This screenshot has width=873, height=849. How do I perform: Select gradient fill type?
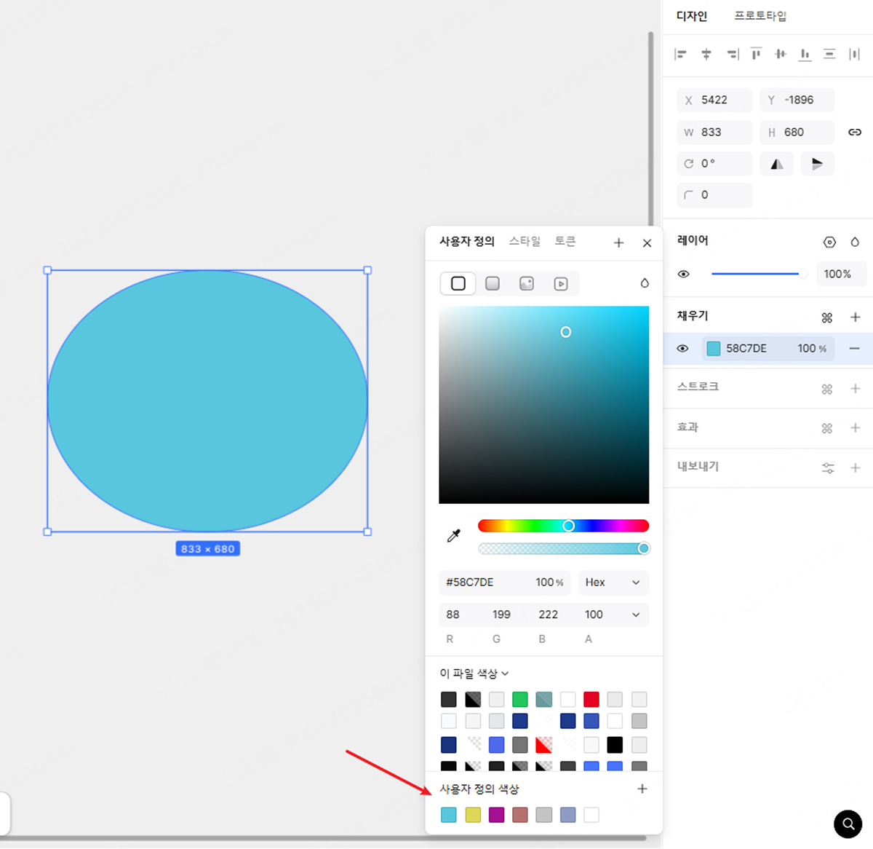(493, 283)
